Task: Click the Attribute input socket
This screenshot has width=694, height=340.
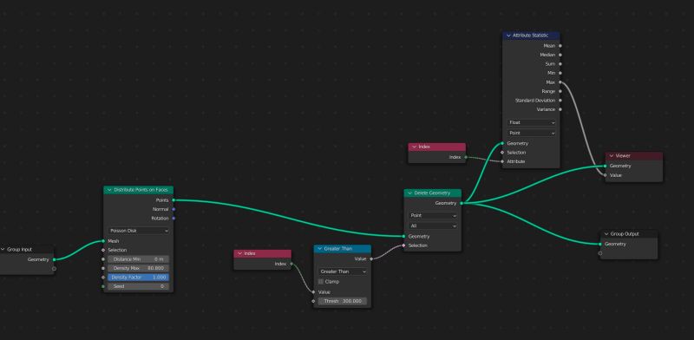Action: pyautogui.click(x=502, y=161)
